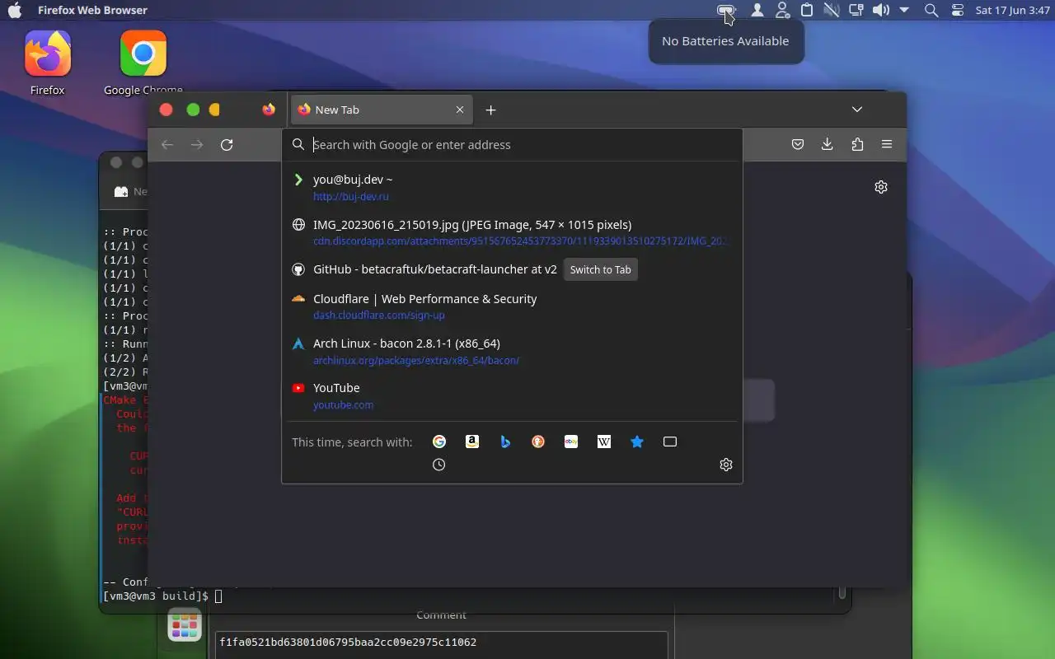
Task: Click http://buj-dev.ru URL text
Action: click(x=351, y=197)
